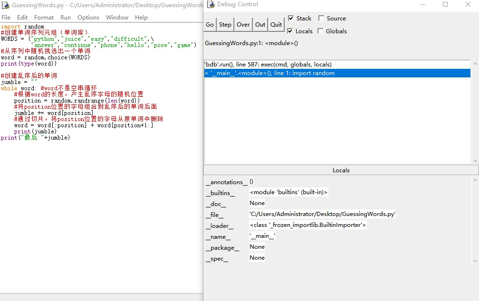Image resolution: width=479 pixels, height=301 pixels.
Task: Expand the Options menu
Action: pyautogui.click(x=88, y=17)
